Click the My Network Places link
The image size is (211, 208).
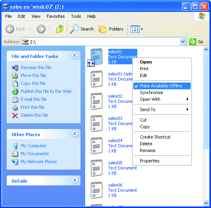(39, 162)
